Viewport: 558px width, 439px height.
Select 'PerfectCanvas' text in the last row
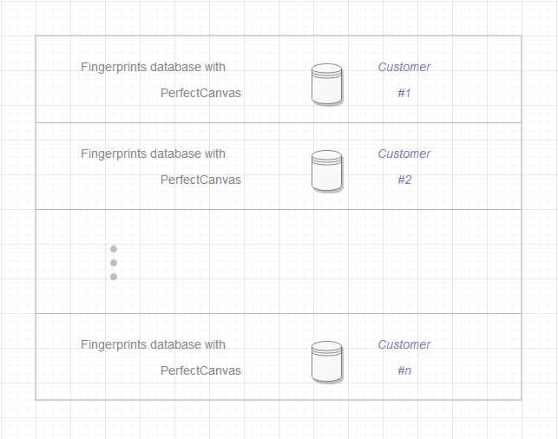click(200, 370)
